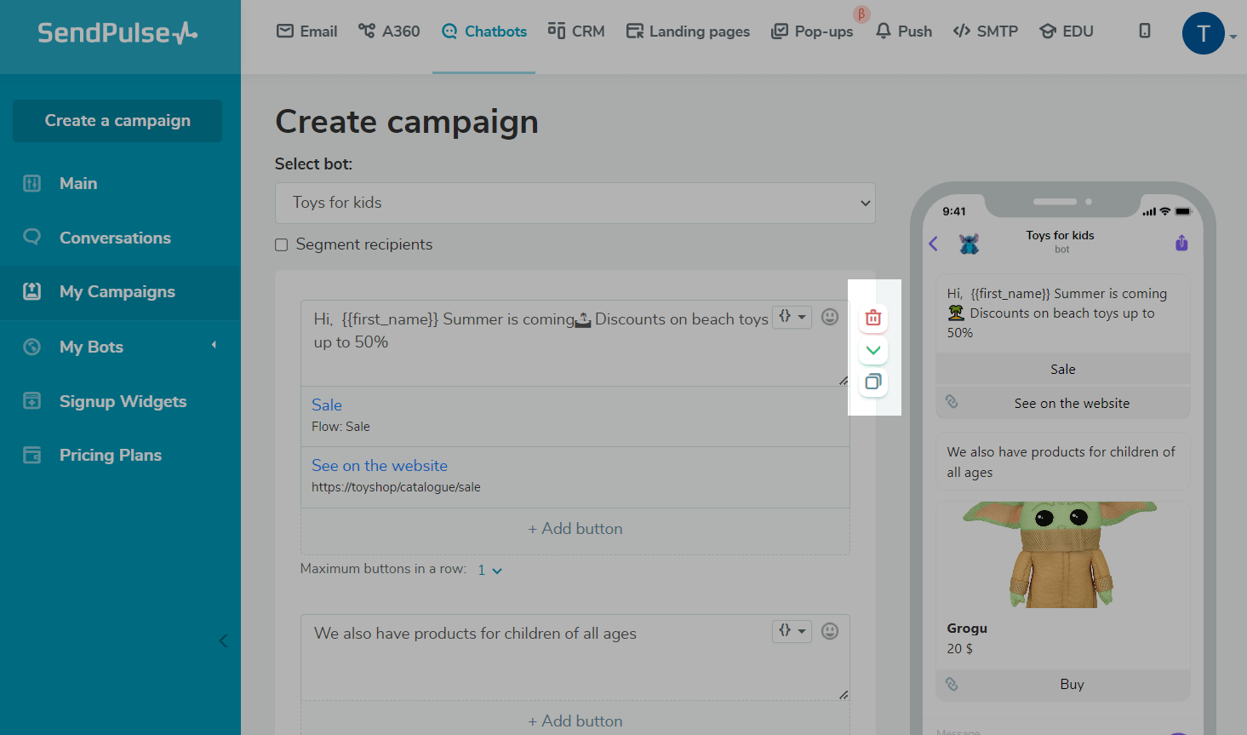Collapse the left sidebar with the chevron
Image resolution: width=1247 pixels, height=735 pixels.
coord(223,641)
